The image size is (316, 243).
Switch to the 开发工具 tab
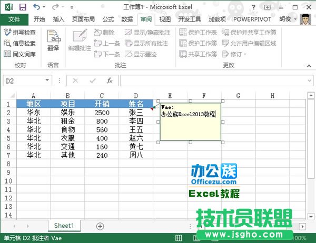[190, 19]
